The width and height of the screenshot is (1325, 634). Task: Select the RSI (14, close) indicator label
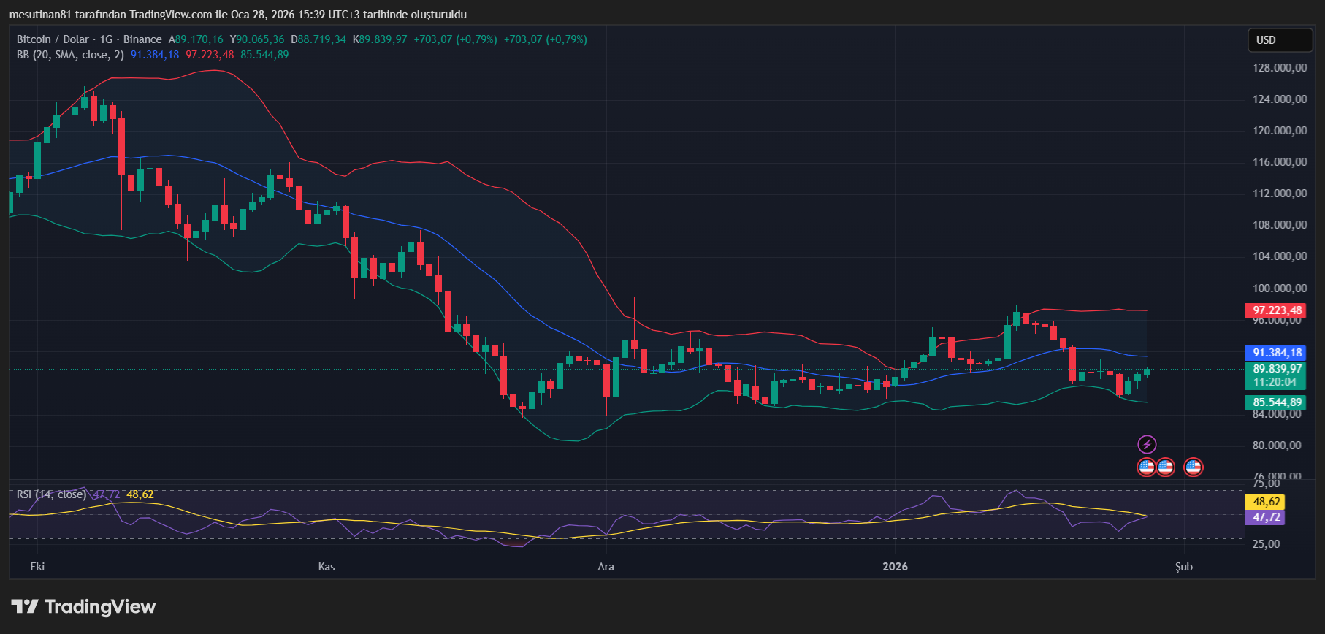pyautogui.click(x=51, y=494)
